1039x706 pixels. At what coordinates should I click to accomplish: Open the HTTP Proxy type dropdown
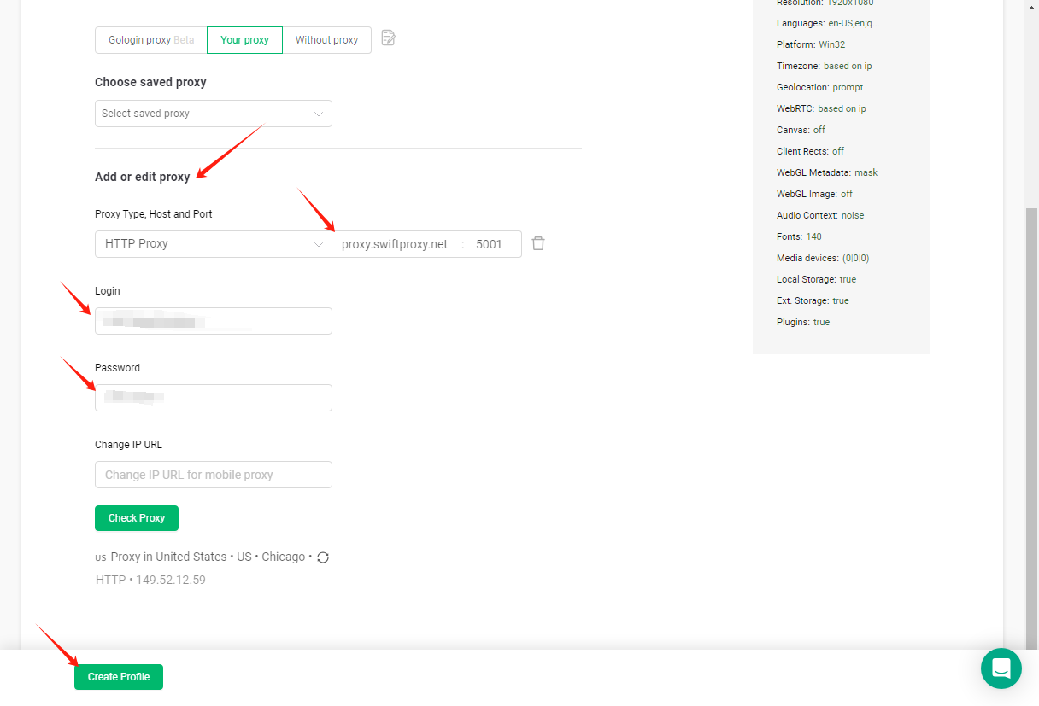(213, 244)
